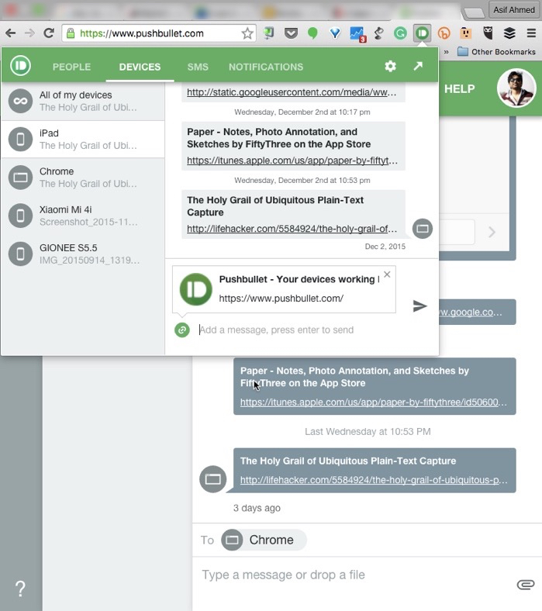Viewport: 542px width, 611px height.
Task: Open the Help link on the website
Action: tap(459, 89)
